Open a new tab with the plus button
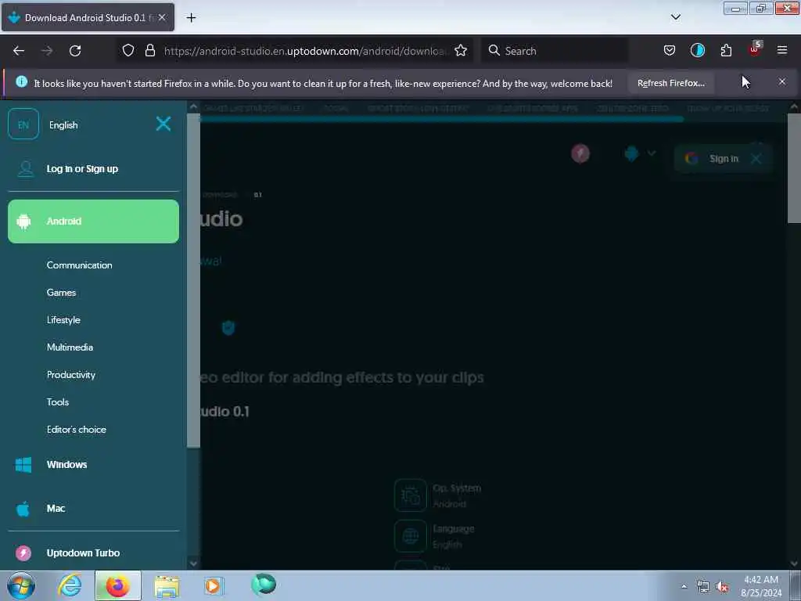801x601 pixels. pyautogui.click(x=191, y=18)
